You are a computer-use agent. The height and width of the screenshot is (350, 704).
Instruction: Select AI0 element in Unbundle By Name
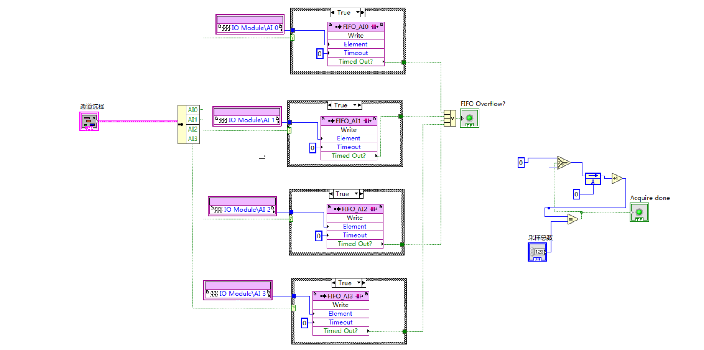tap(193, 110)
